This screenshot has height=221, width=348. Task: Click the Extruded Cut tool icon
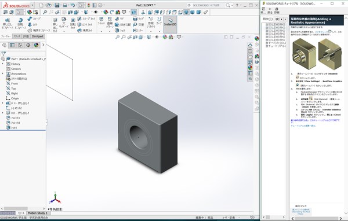tap(55, 20)
